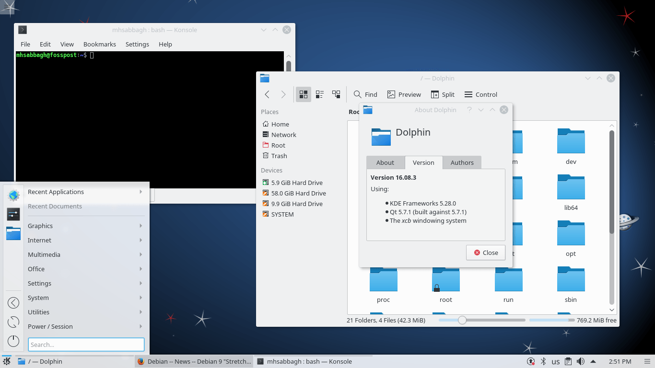655x368 pixels.
Task: Click the launcher Search field
Action: [x=86, y=345]
